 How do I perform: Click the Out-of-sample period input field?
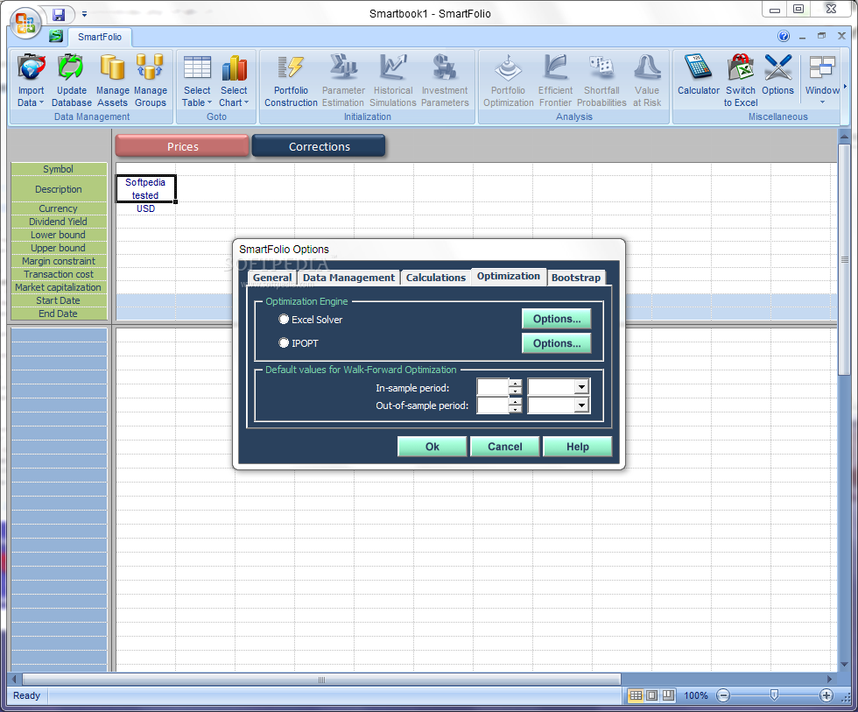pos(493,405)
